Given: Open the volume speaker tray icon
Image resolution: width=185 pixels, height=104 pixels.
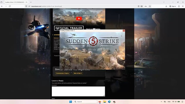Looking at the screenshot, I should 176,102.
